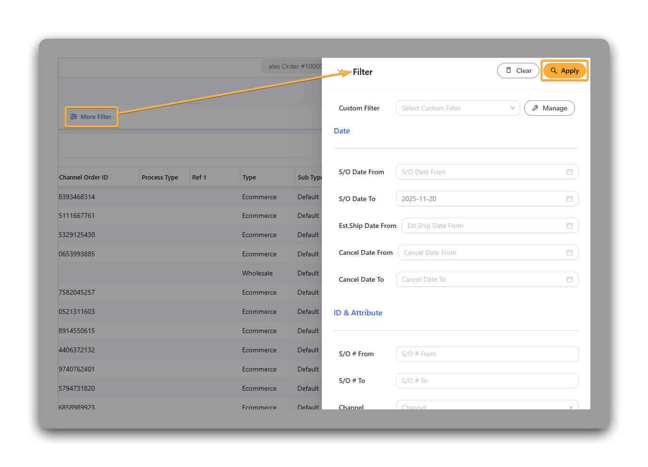Select the Wholesale order row

click(x=257, y=273)
